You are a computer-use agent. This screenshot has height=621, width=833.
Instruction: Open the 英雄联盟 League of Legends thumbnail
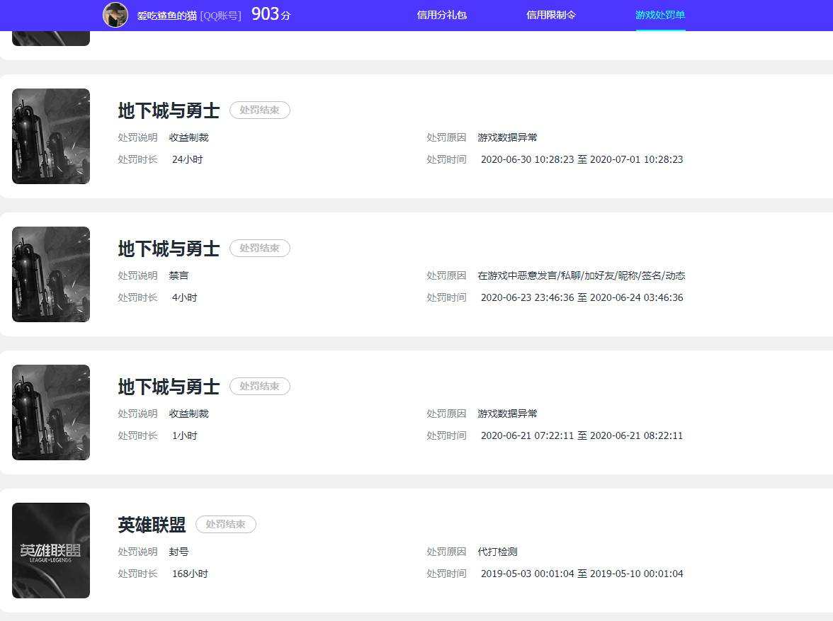[x=51, y=550]
